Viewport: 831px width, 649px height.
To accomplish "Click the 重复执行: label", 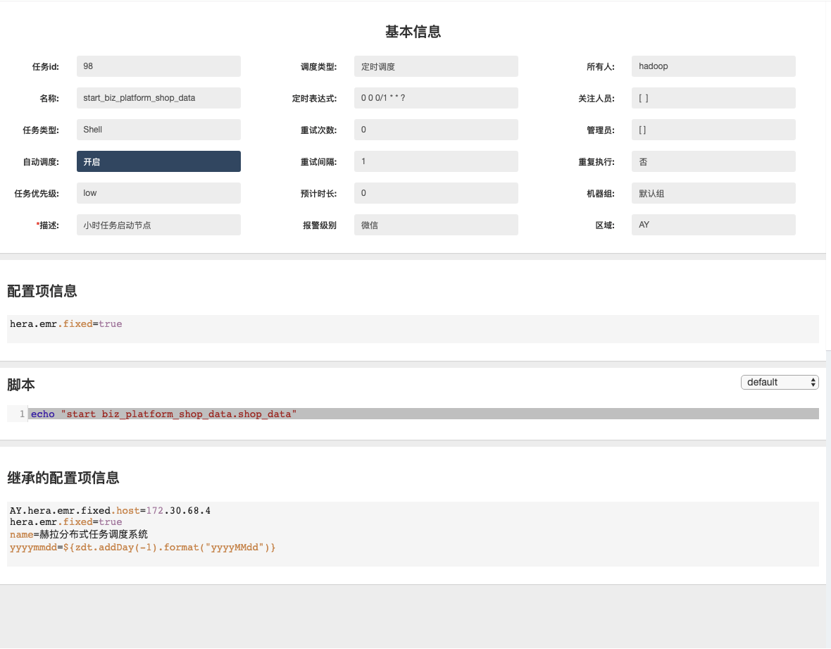I will pos(596,161).
